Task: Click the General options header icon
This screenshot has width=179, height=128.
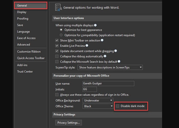Action: pyautogui.click(x=59, y=7)
